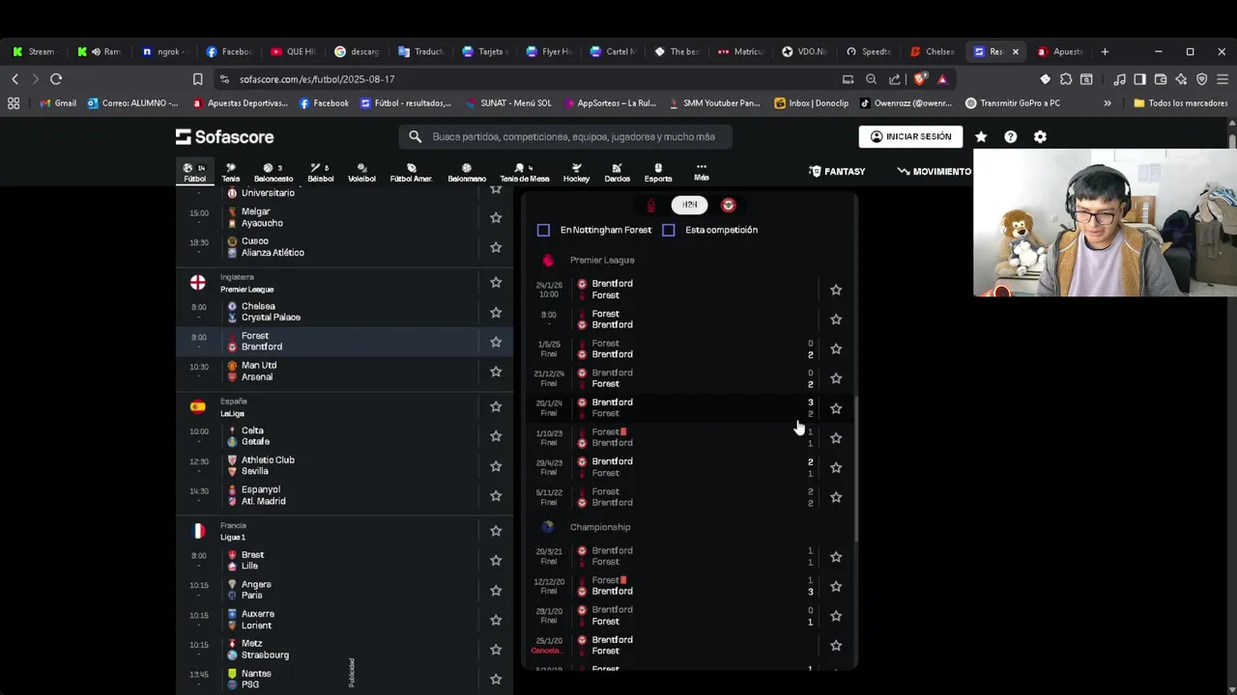Open the Fútbol sport tab

pos(194,173)
